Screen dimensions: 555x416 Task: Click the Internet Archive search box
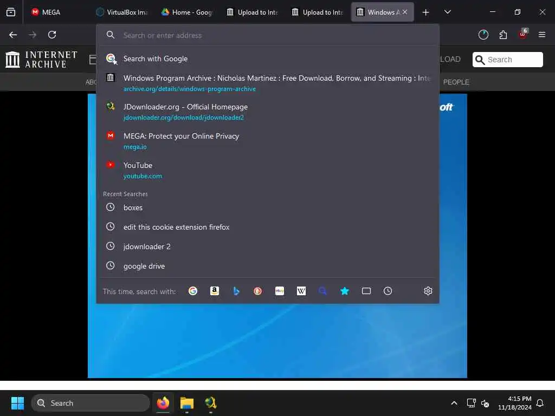(507, 60)
